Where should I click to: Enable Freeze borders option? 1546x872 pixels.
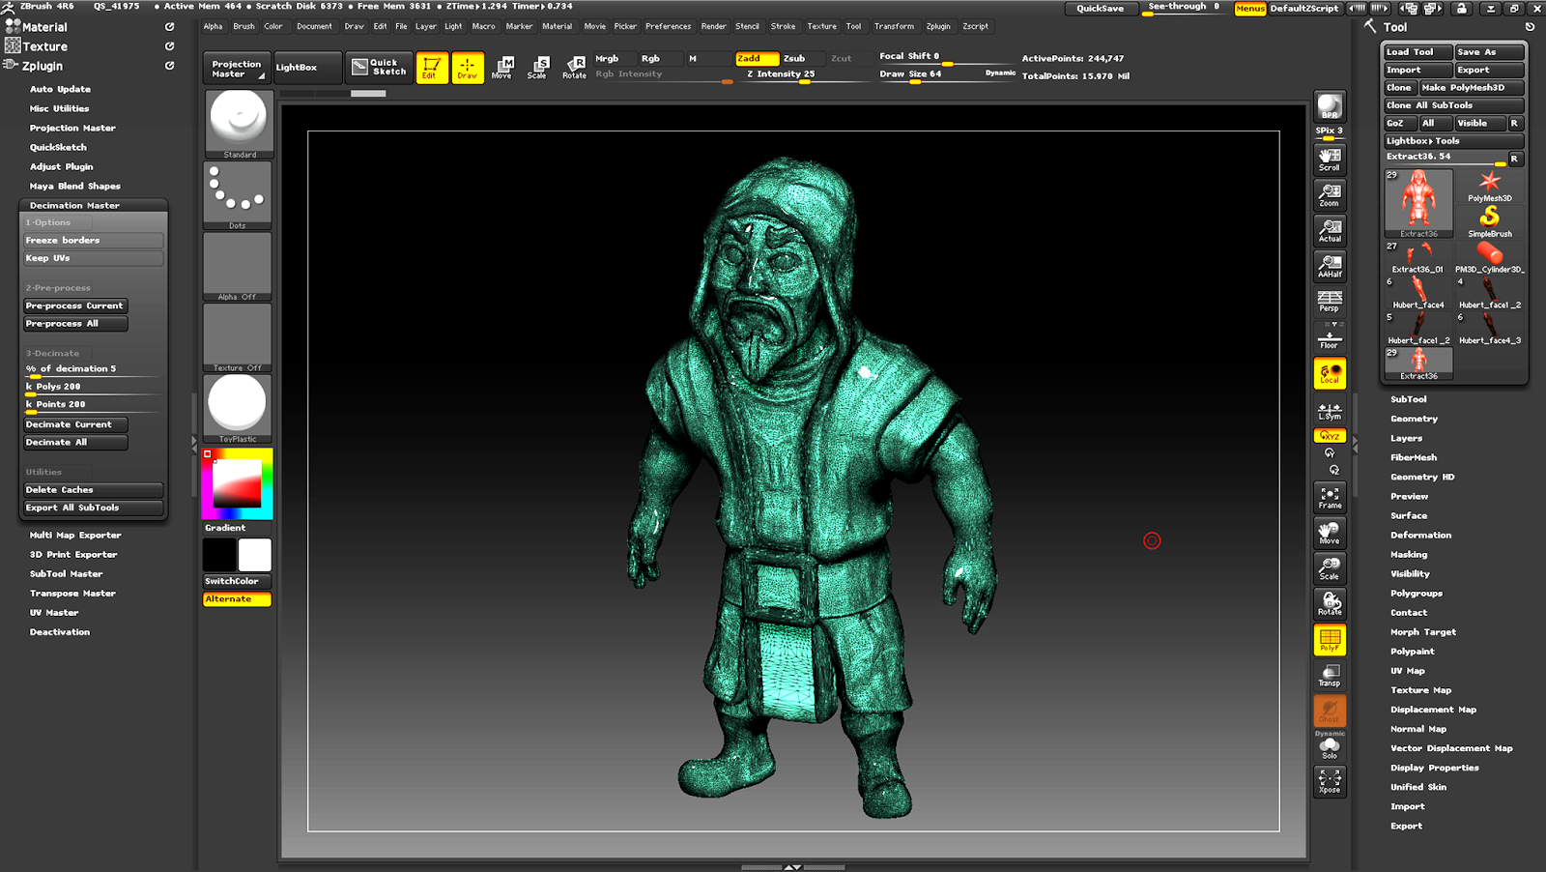(x=93, y=241)
